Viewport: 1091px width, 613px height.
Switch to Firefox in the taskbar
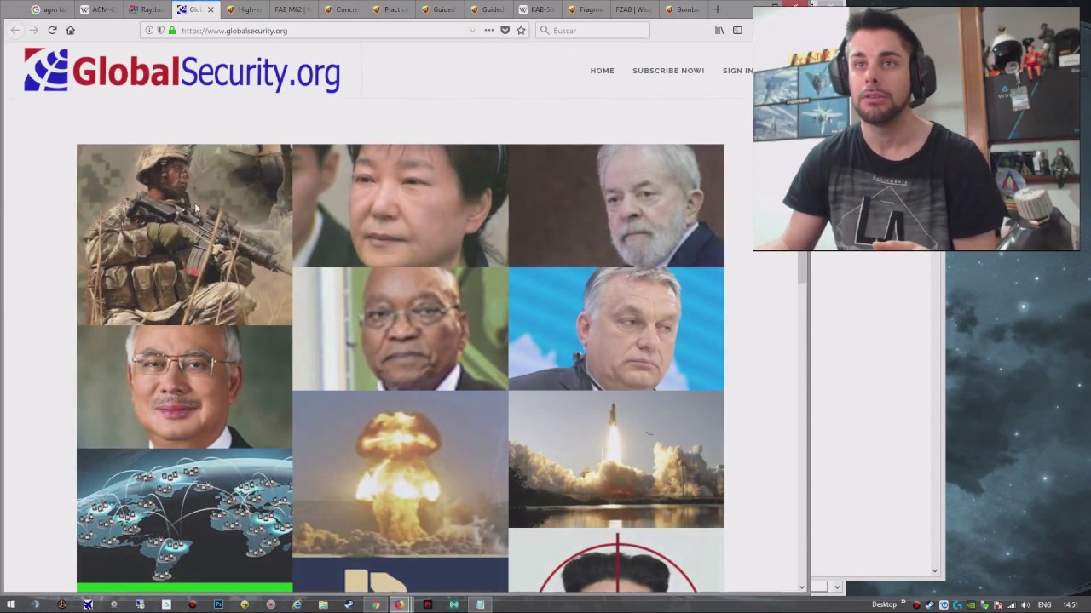[399, 604]
